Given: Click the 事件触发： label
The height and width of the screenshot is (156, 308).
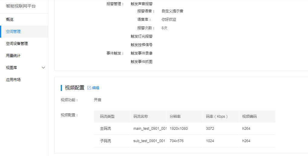Looking at the screenshot, I should click(115, 53).
